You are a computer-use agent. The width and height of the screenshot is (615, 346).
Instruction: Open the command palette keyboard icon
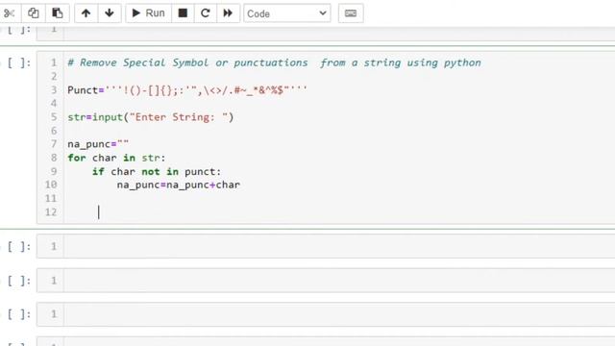point(351,13)
